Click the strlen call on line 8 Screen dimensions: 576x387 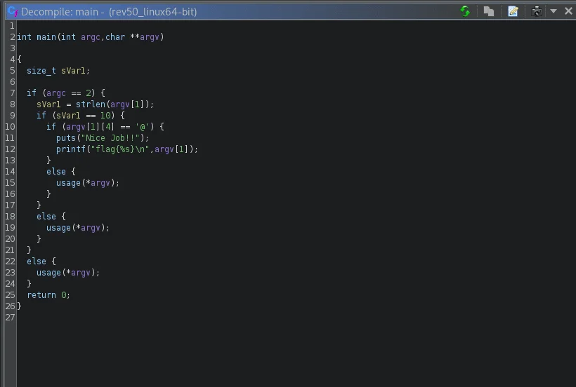click(x=91, y=104)
